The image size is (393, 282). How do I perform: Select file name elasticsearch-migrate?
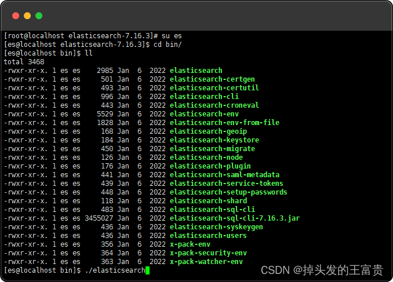pos(212,149)
